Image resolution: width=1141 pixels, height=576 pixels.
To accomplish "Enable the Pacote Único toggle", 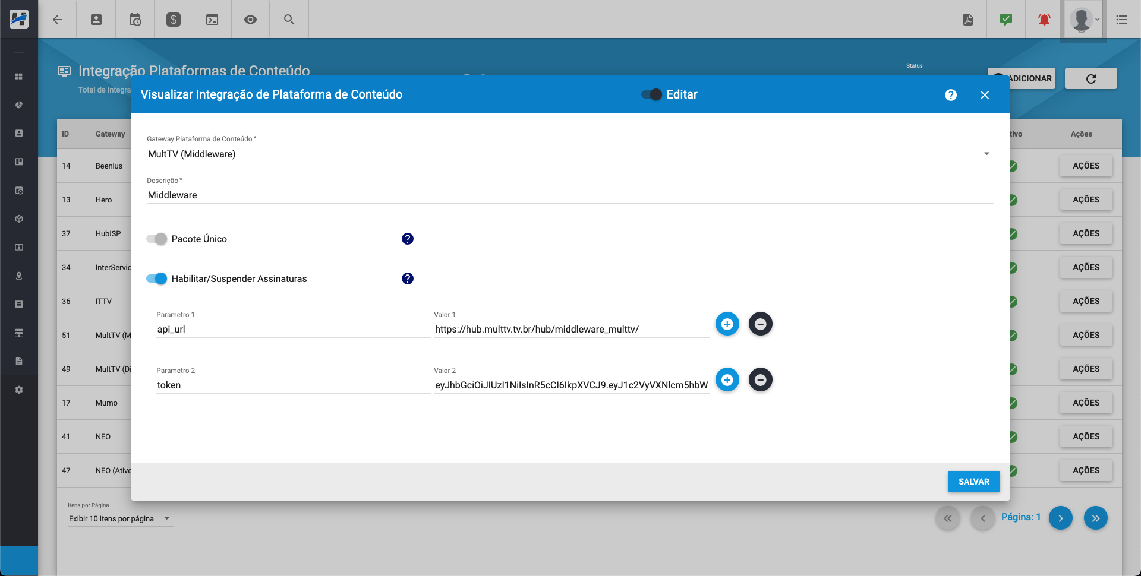I will pos(156,239).
